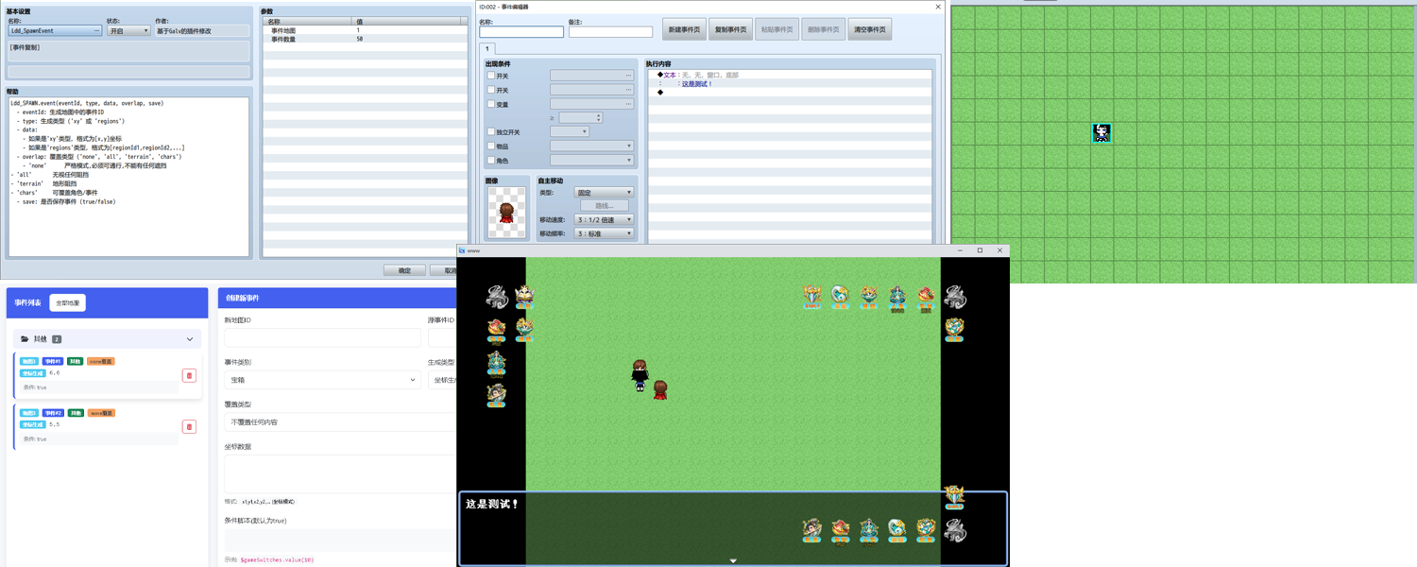
Task: Open the 事件类别 dropdown showing 宝箱
Action: (322, 380)
